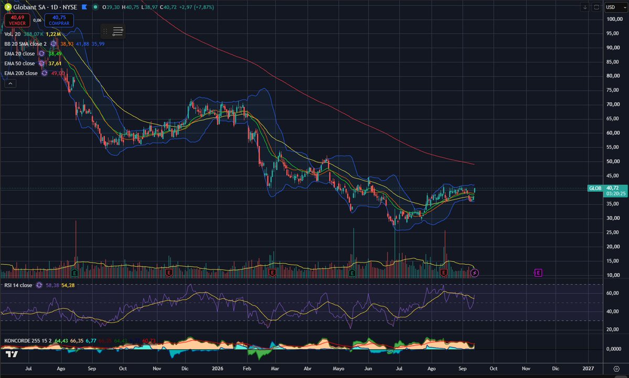Click the green E earnings marker near August
The width and height of the screenshot is (629, 378).
point(74,273)
